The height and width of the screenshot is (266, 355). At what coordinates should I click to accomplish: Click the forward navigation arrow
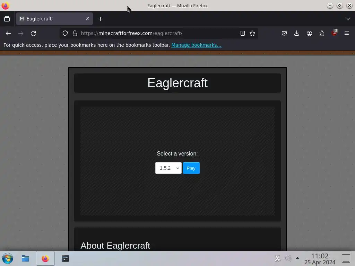click(x=21, y=34)
